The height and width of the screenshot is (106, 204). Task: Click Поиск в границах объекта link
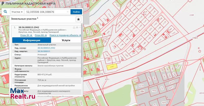(x=65, y=35)
